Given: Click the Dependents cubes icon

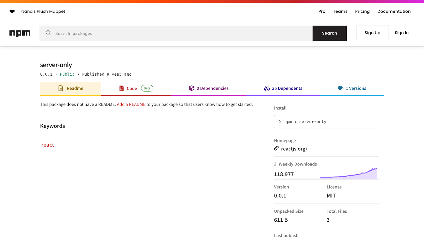Looking at the screenshot, I should pos(267,88).
